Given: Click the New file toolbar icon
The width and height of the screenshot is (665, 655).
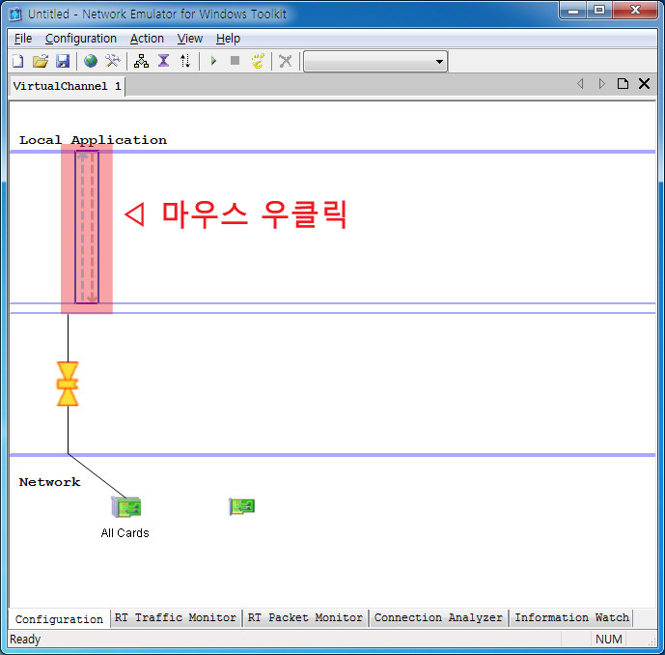Looking at the screenshot, I should coord(17,61).
